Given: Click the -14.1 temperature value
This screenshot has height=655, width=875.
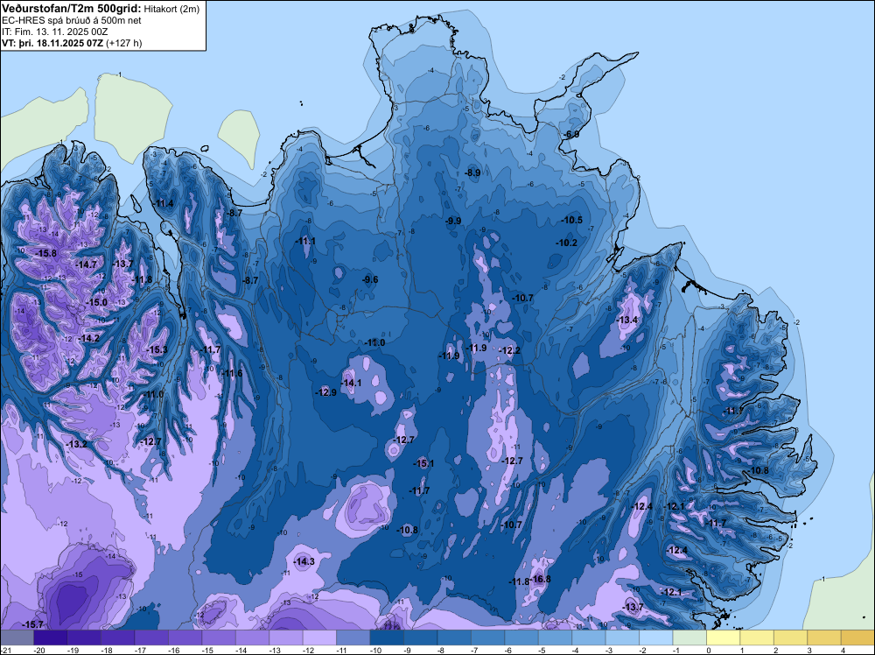Looking at the screenshot, I should pyautogui.click(x=351, y=383).
